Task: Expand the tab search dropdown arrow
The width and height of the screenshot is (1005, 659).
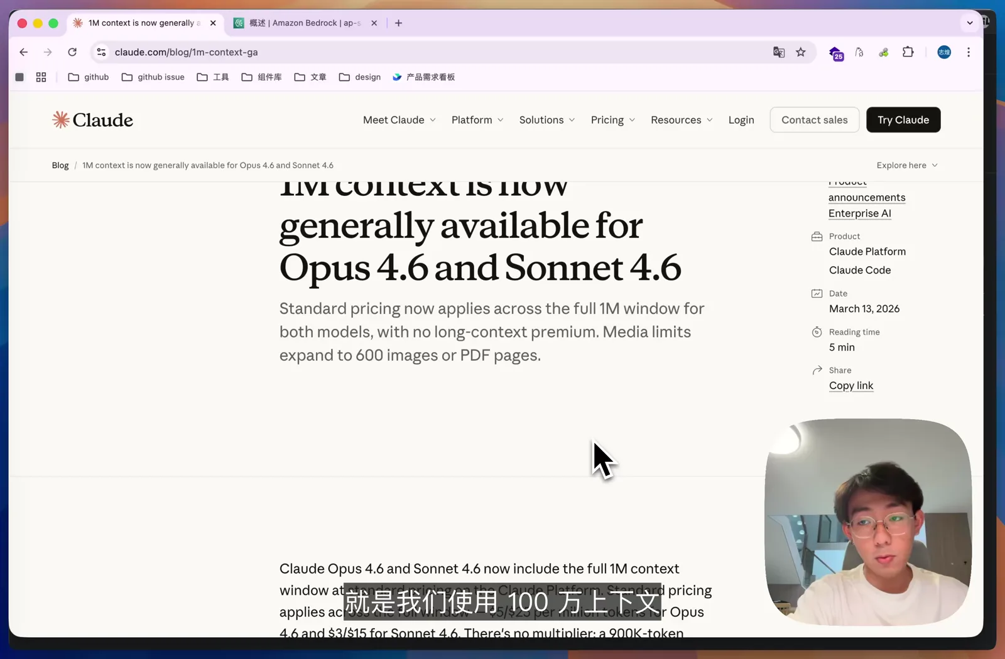Action: pyautogui.click(x=970, y=23)
